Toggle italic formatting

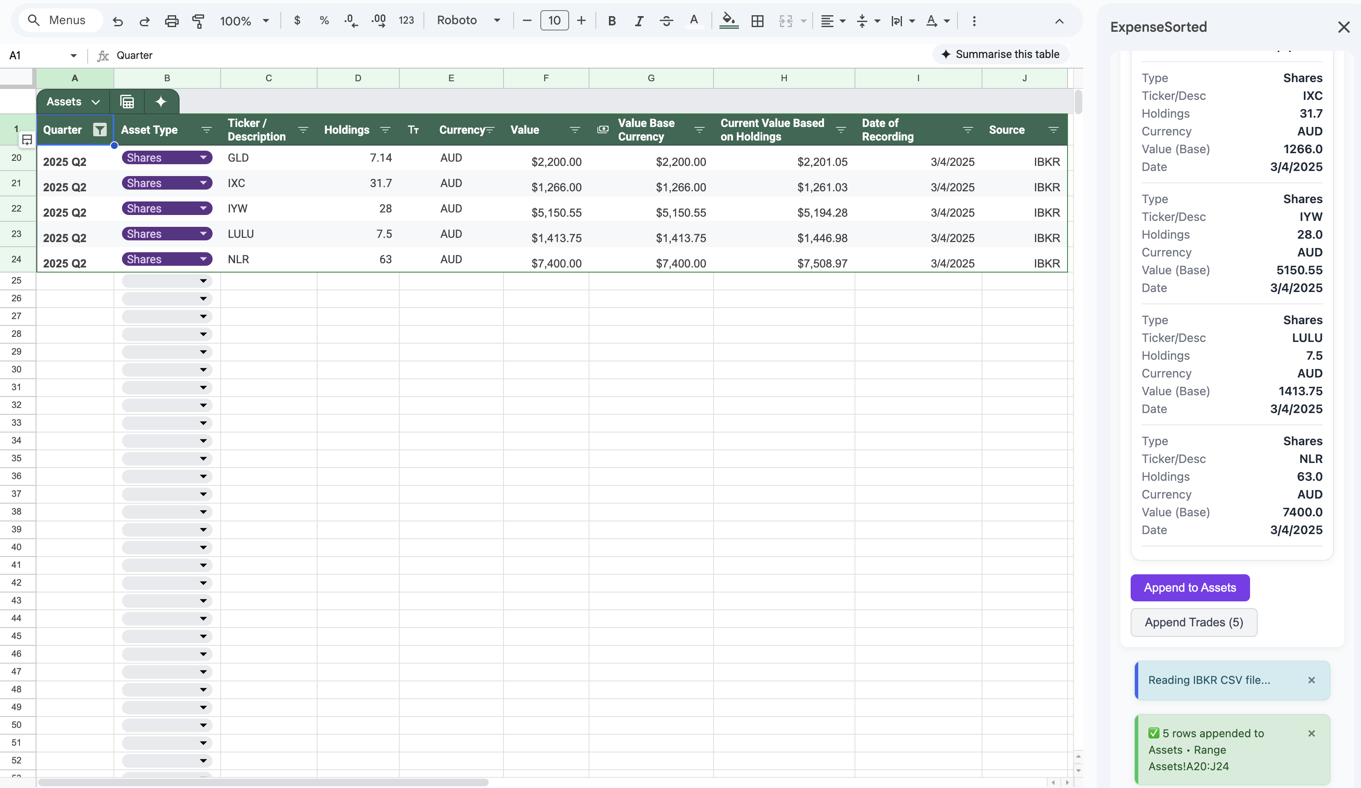point(639,21)
